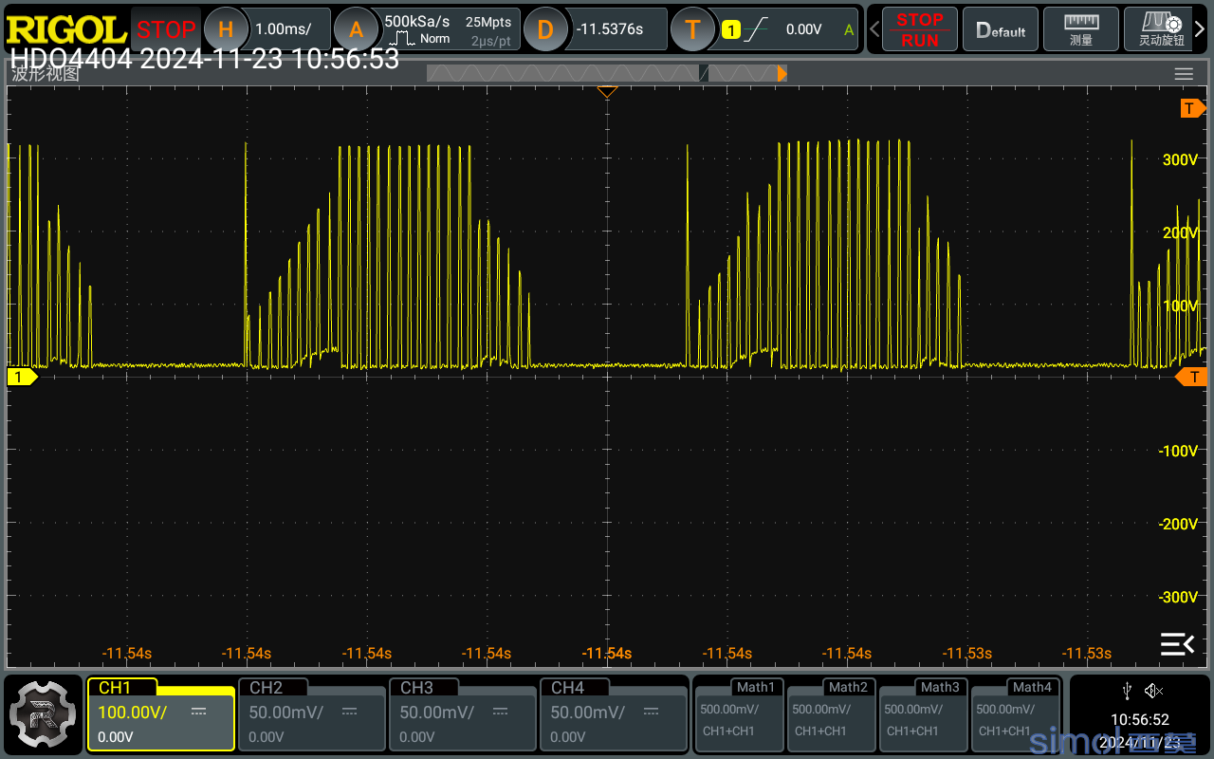
Task: Toggle the Math2 channel
Action: 832,715
